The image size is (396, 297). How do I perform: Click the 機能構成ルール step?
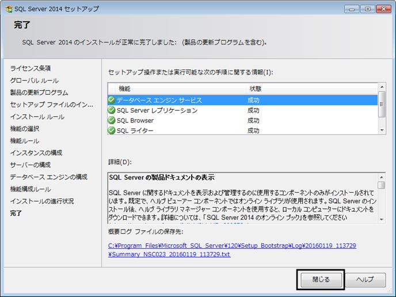(x=31, y=189)
